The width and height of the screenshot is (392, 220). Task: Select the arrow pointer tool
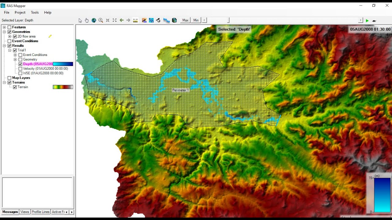pos(80,20)
